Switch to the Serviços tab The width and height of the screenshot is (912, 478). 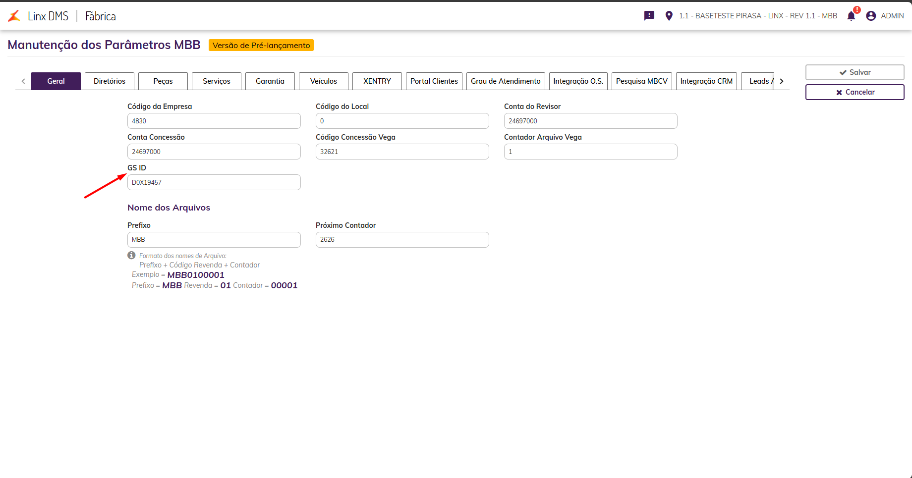click(x=217, y=81)
